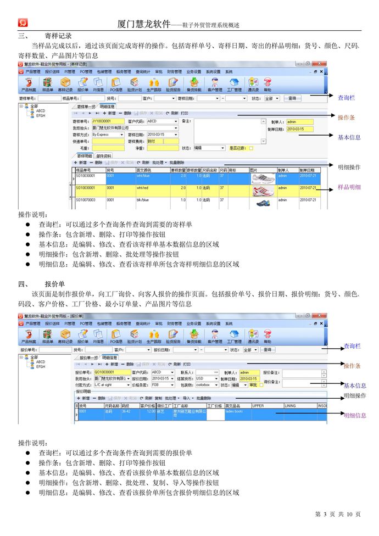
Task: Toggle the 是否已寄 checkbox
Action: [252, 148]
